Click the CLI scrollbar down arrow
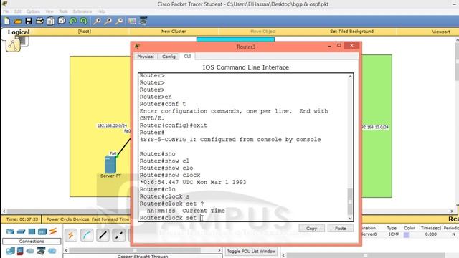The height and width of the screenshot is (258, 459). pos(350,218)
